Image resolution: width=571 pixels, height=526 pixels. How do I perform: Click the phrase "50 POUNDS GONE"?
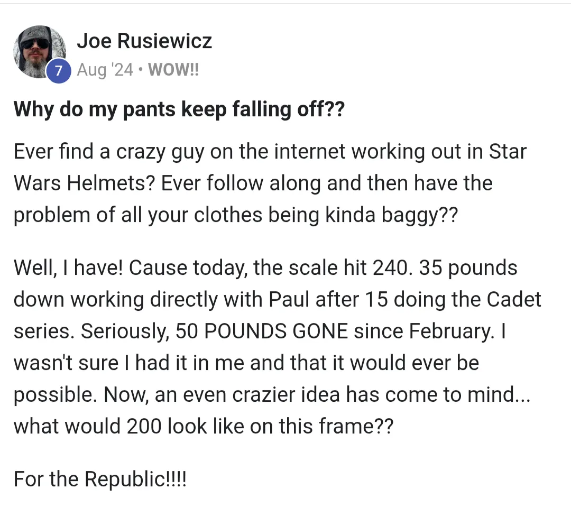click(x=262, y=331)
